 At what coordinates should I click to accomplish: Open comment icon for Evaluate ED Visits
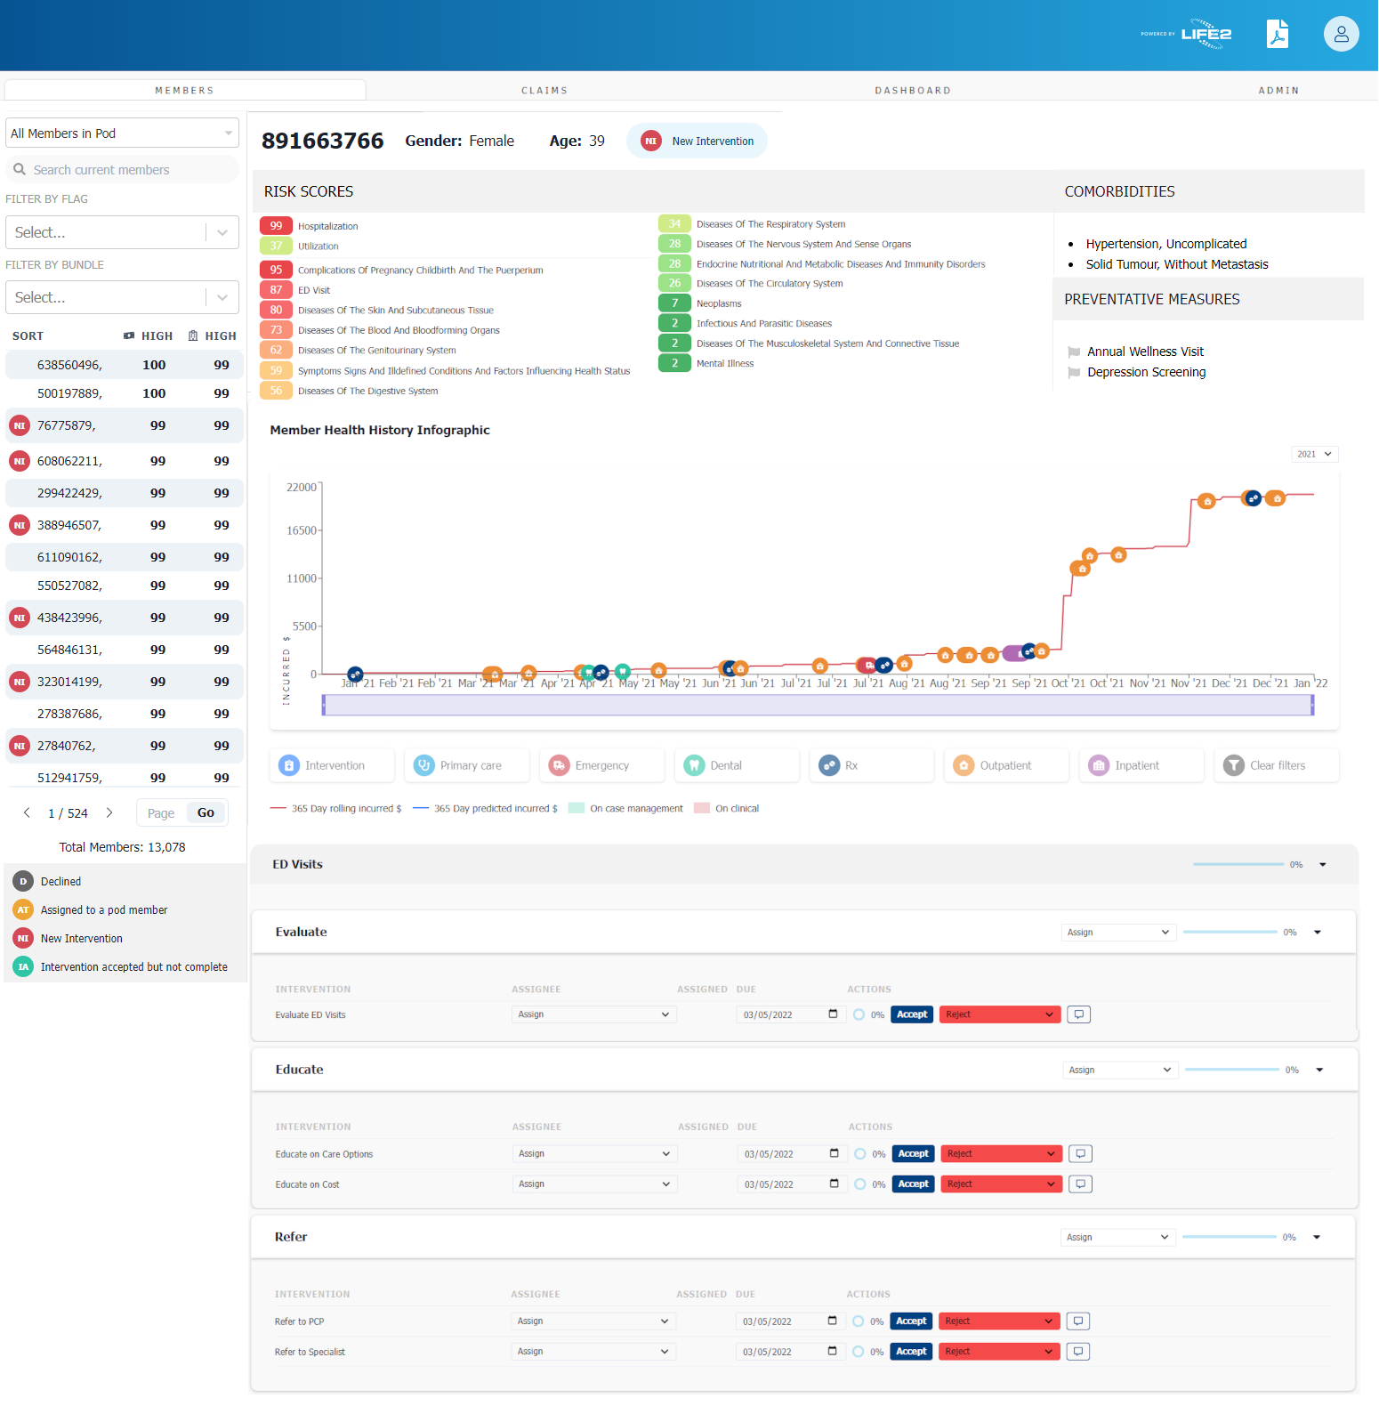pos(1079,1014)
